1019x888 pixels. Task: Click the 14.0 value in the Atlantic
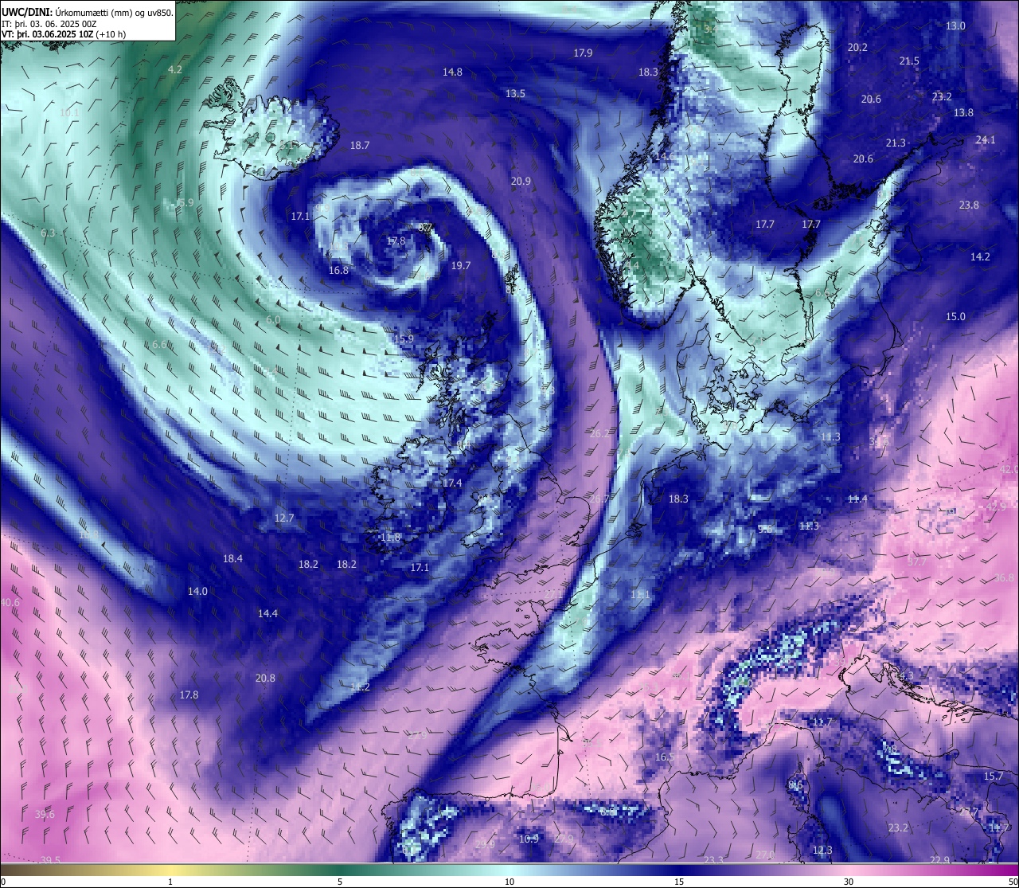click(197, 592)
